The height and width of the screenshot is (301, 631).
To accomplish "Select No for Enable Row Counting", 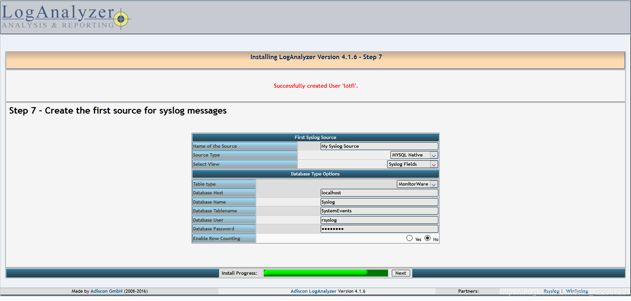I will point(427,238).
